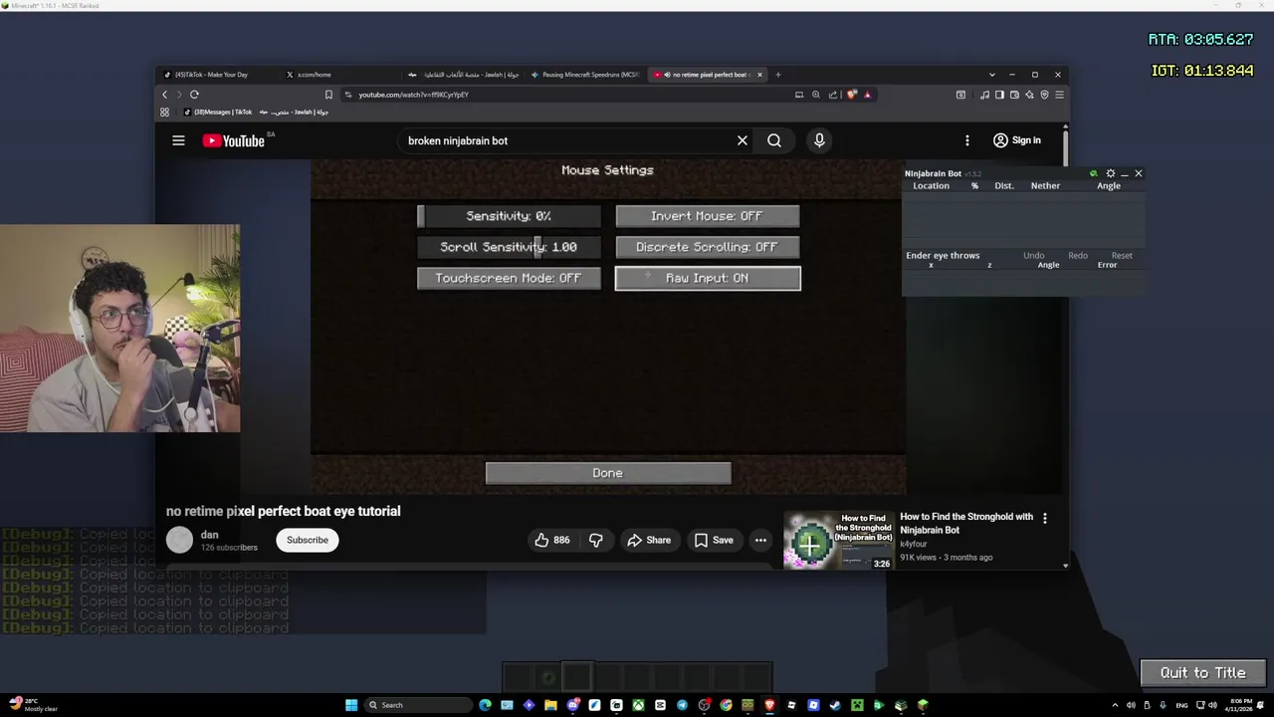The width and height of the screenshot is (1274, 717).
Task: Click the Brave shields lion icon
Action: click(x=851, y=95)
